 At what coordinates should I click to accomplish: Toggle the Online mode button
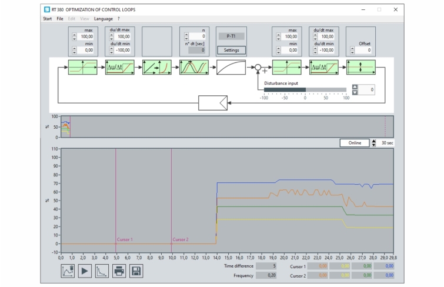pyautogui.click(x=355, y=143)
